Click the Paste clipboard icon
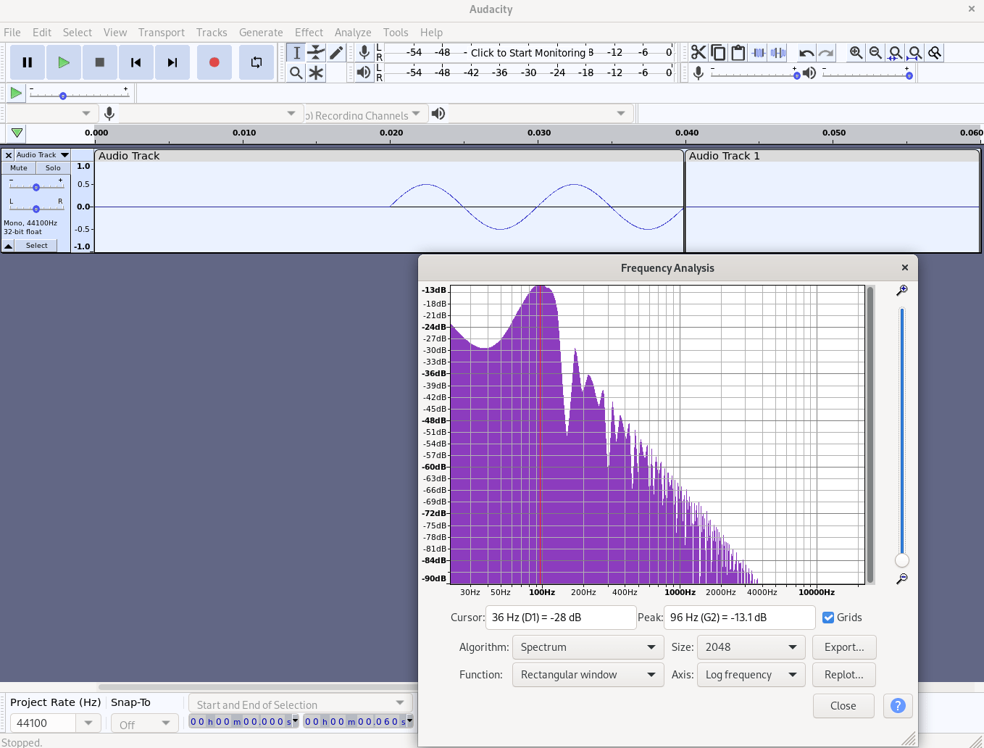Viewport: 984px width, 748px height. tap(738, 53)
